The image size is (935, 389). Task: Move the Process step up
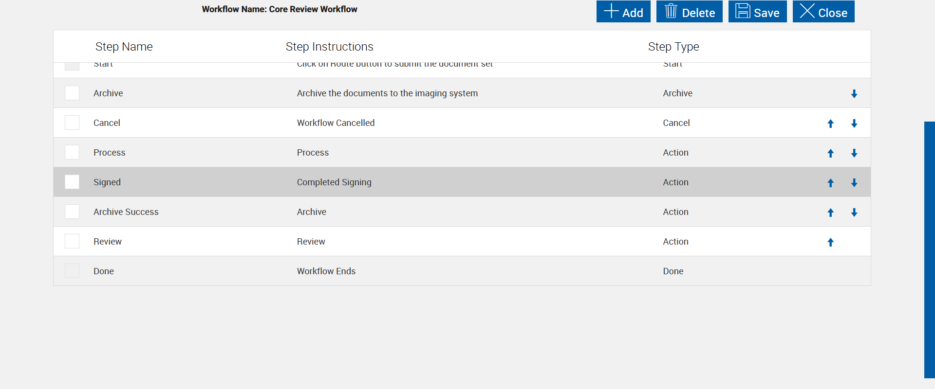pyautogui.click(x=831, y=153)
